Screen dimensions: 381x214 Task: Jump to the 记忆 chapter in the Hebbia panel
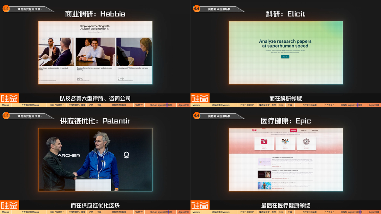[x=91, y=105]
